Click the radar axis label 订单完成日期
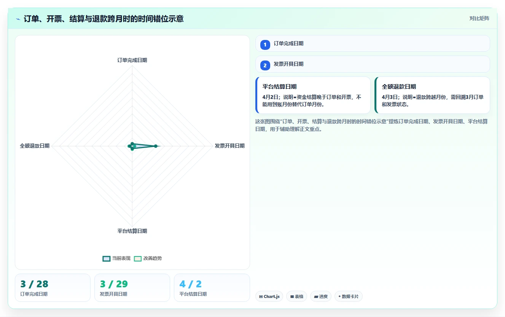 132,60
